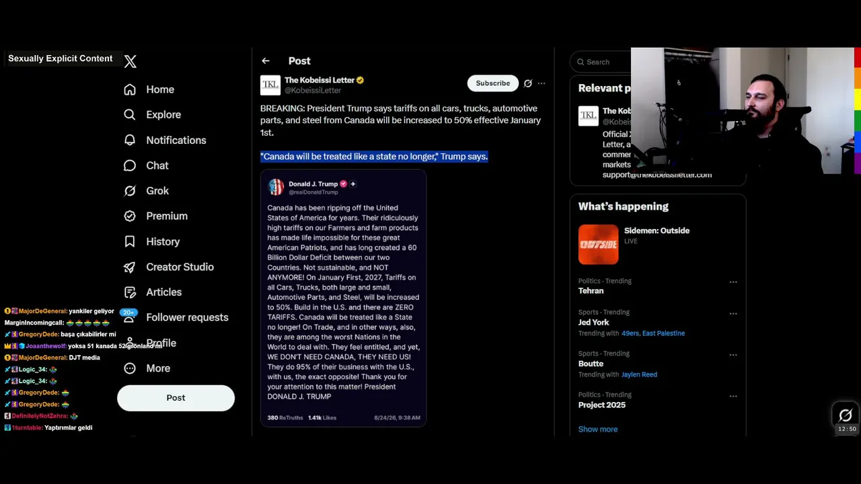Open the @KobeissiLetter handle link

313,90
